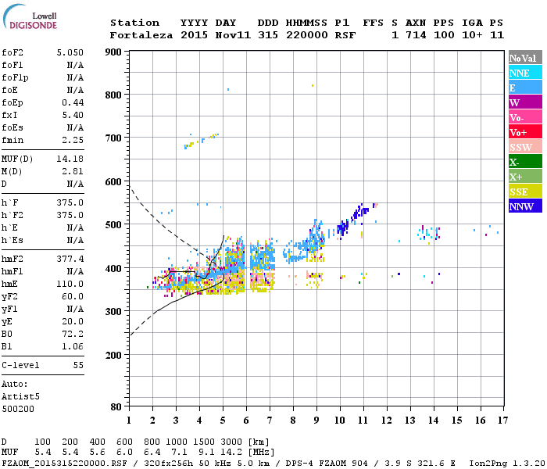This screenshot has width=547, height=469.
Task: Select the NNW dark blue legend swatch
Action: tap(525, 206)
